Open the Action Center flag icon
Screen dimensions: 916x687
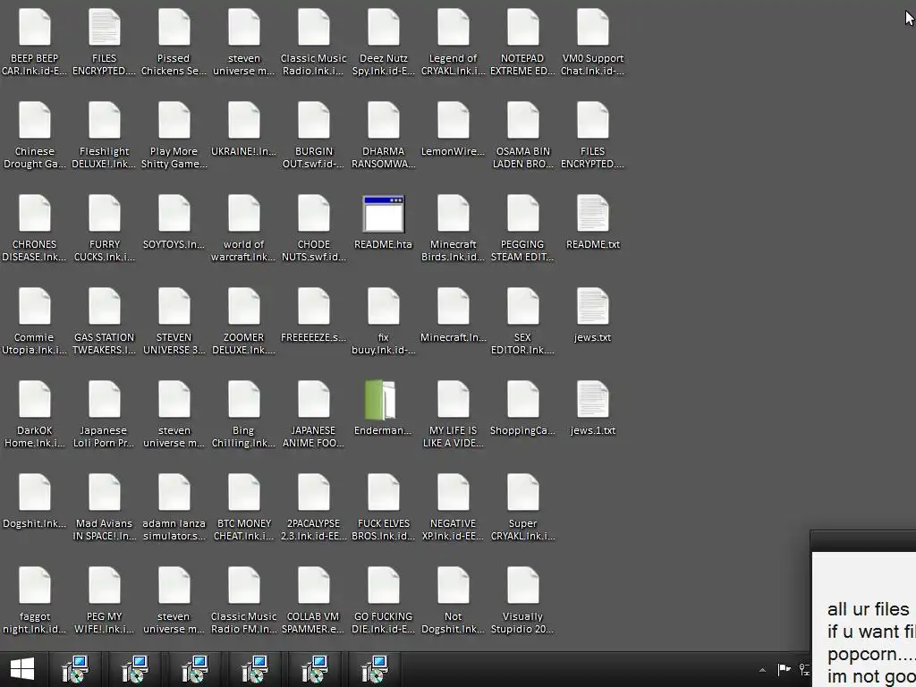(x=784, y=669)
